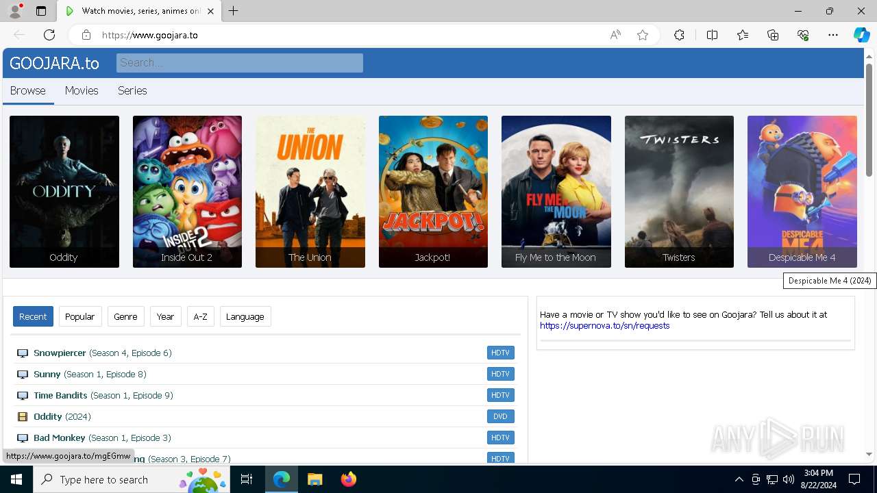The width and height of the screenshot is (877, 493).
Task: Launch Firefox from taskbar
Action: pos(348,479)
